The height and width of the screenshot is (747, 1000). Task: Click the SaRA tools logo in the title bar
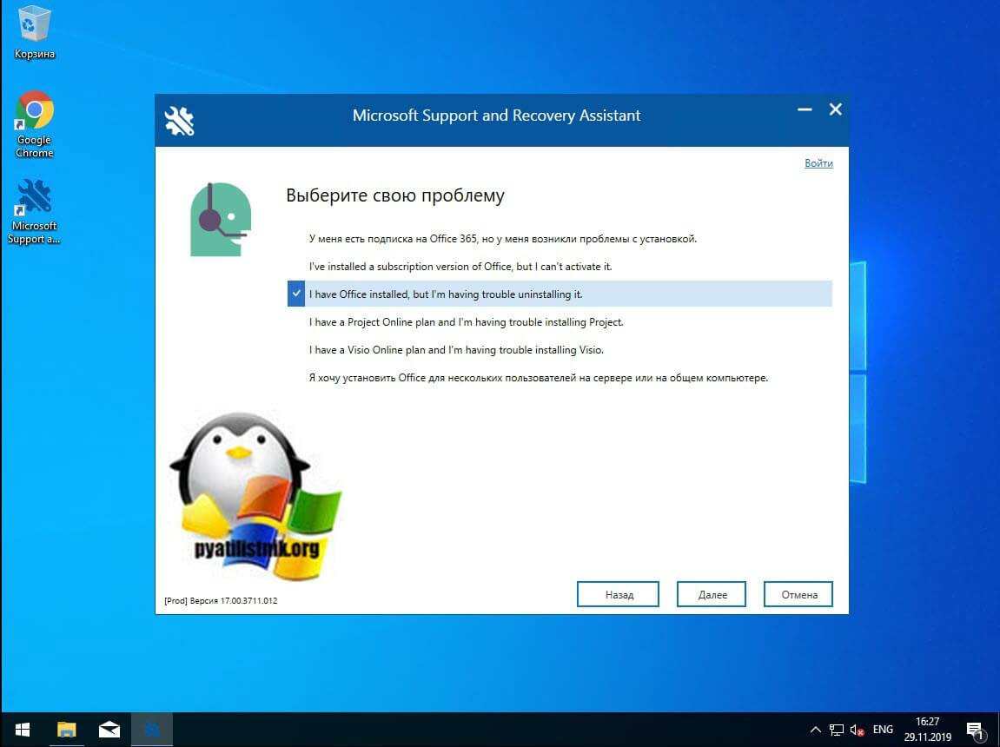coord(179,118)
